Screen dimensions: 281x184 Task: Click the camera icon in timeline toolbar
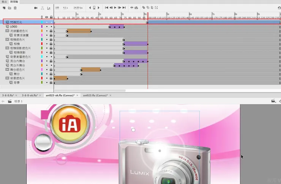pyautogui.click(x=36, y=8)
